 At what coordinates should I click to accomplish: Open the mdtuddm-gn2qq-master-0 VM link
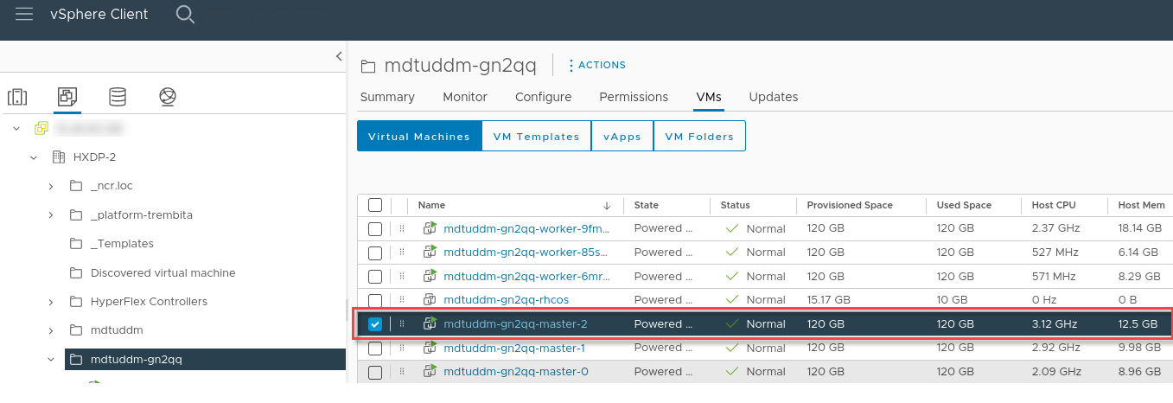pyautogui.click(x=515, y=372)
